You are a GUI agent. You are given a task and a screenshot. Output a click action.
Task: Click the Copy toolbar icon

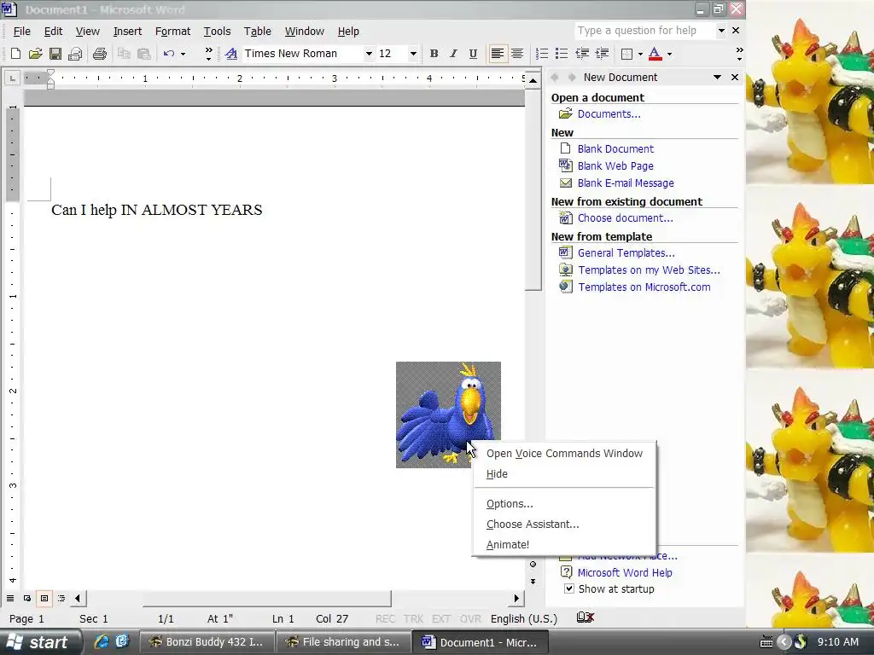click(x=124, y=54)
